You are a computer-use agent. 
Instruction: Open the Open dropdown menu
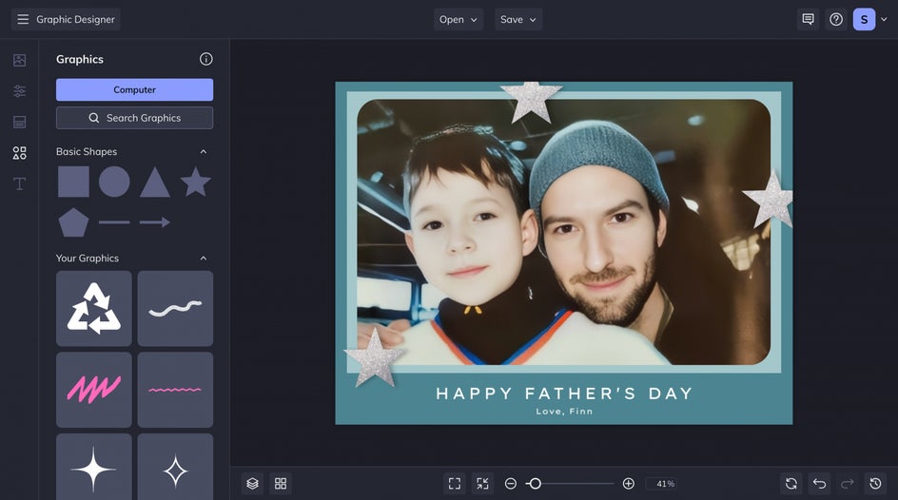[459, 19]
